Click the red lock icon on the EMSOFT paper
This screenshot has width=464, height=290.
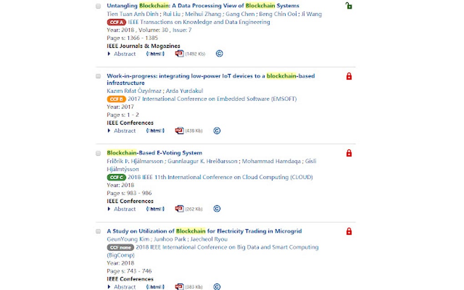(x=349, y=76)
